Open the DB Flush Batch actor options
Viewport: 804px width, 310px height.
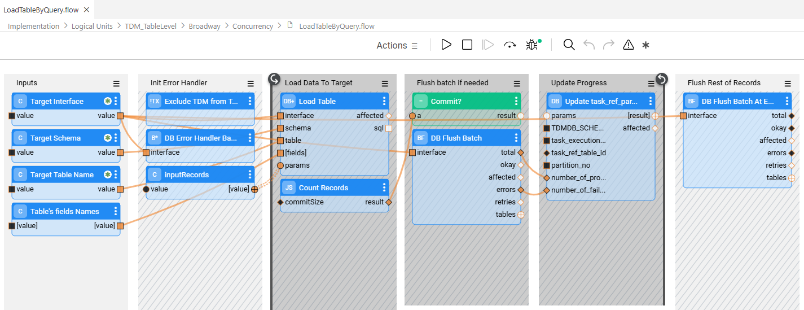pos(516,138)
